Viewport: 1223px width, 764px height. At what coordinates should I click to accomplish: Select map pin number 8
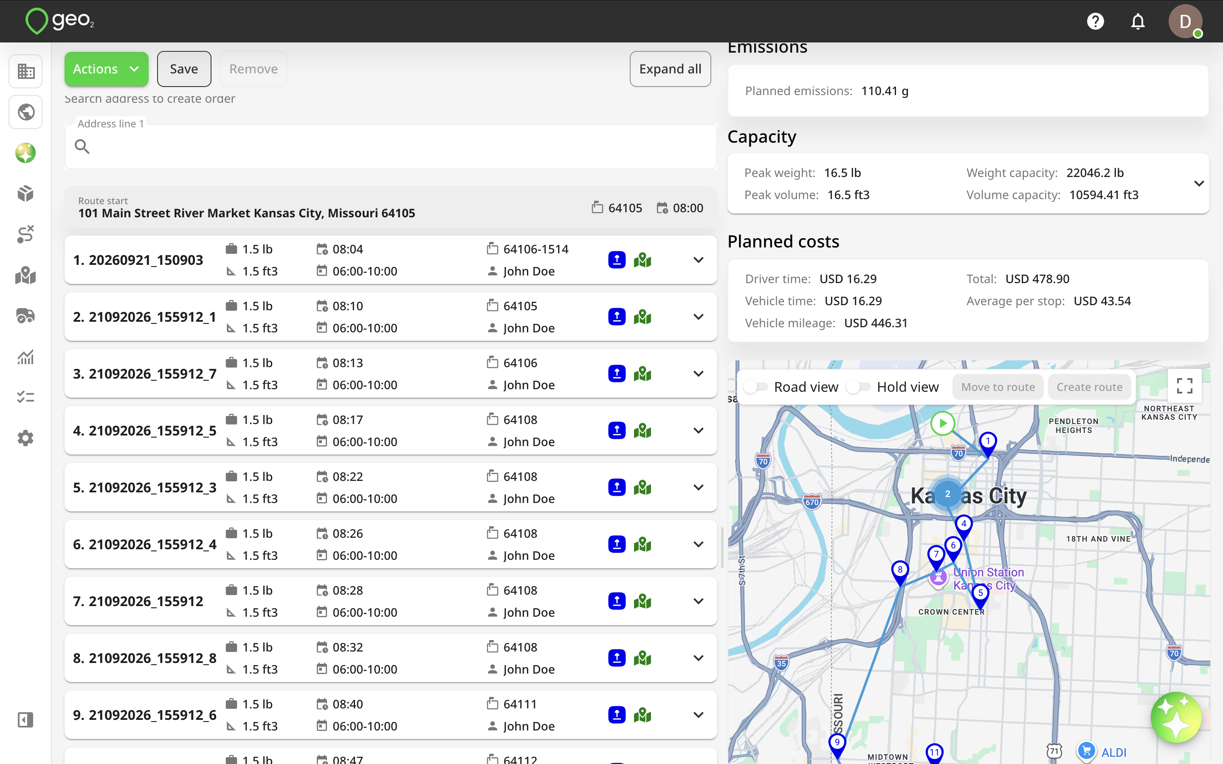coord(899,573)
